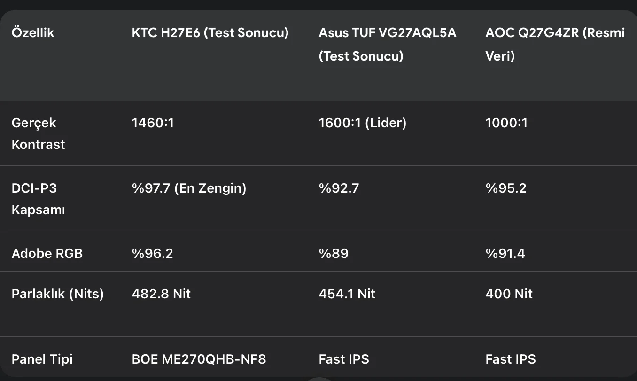This screenshot has width=637, height=381.
Task: Click the 1460:1 contrast value
Action: click(153, 123)
